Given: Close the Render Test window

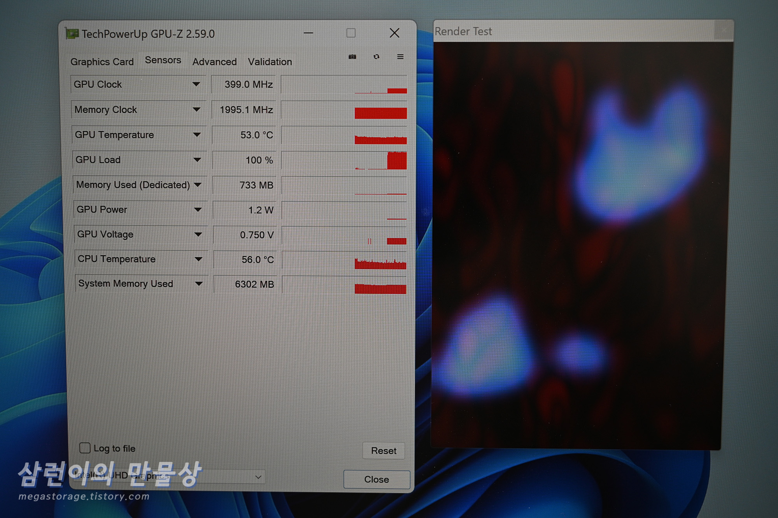Looking at the screenshot, I should click(724, 30).
